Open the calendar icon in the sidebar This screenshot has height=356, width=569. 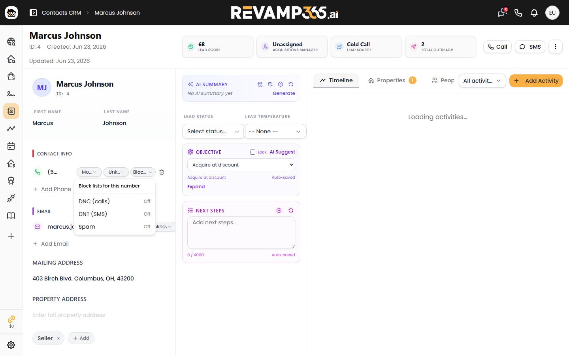(x=11, y=146)
